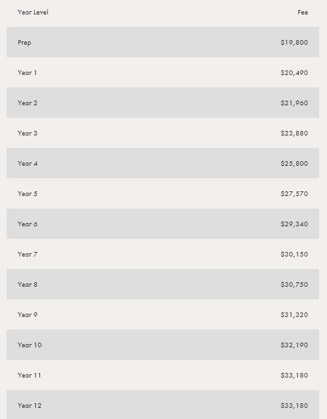Viewport: 327px width, 419px height.
Task: Click the $27,570 fee amount
Action: coord(294,194)
